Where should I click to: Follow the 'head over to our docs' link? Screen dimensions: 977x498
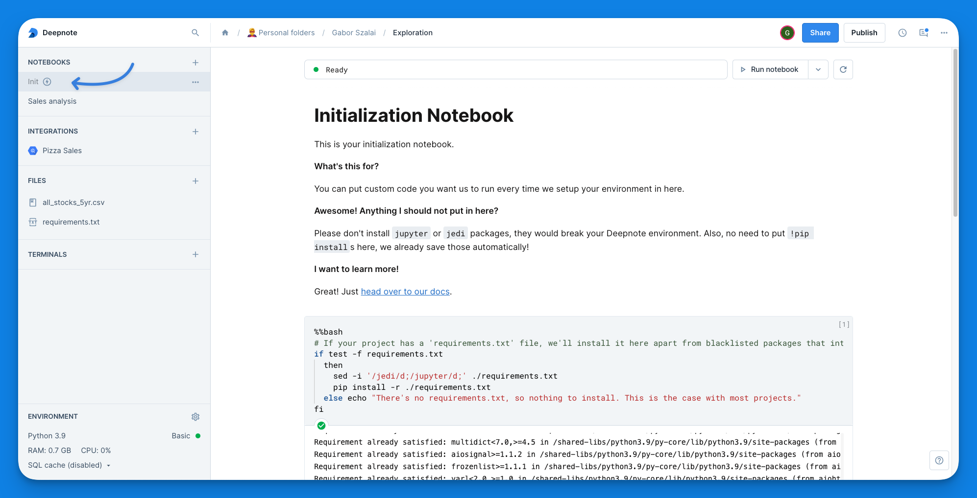coord(405,291)
